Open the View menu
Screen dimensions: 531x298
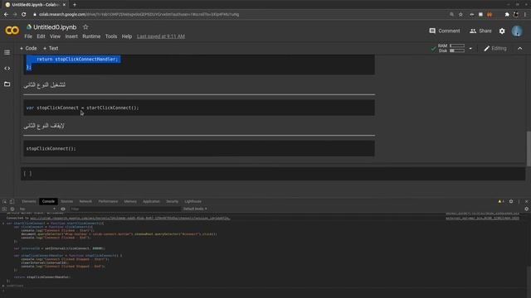(55, 36)
